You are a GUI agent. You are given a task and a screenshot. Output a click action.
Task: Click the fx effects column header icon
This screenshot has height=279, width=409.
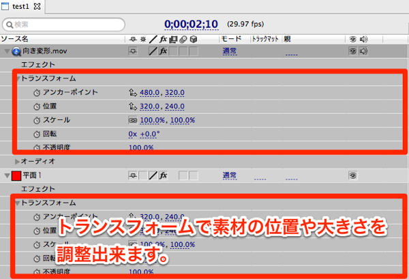click(x=164, y=39)
